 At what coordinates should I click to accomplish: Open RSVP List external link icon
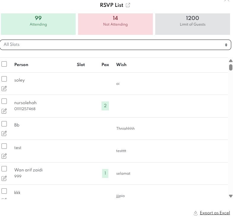pos(128,5)
